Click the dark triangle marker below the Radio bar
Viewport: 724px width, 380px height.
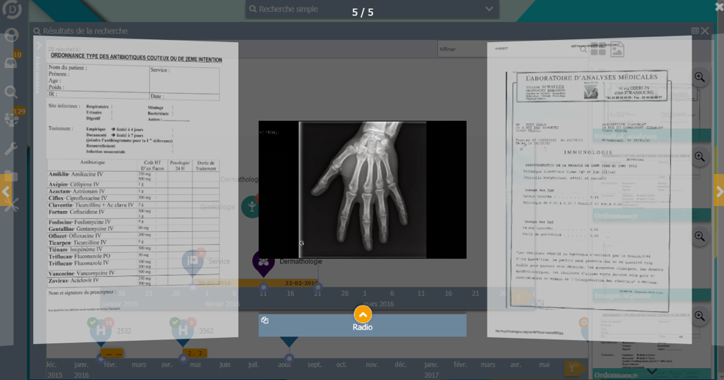289,342
